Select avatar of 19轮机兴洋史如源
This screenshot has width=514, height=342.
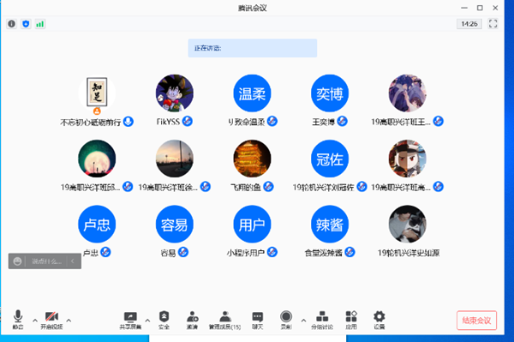[408, 224]
